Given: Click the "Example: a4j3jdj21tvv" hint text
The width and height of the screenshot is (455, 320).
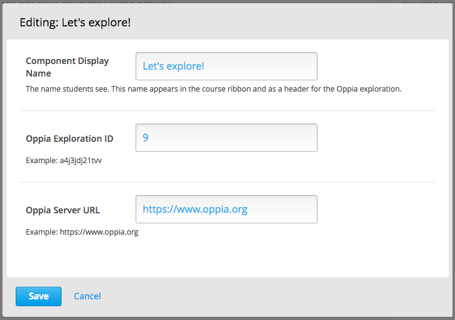Looking at the screenshot, I should [x=63, y=161].
